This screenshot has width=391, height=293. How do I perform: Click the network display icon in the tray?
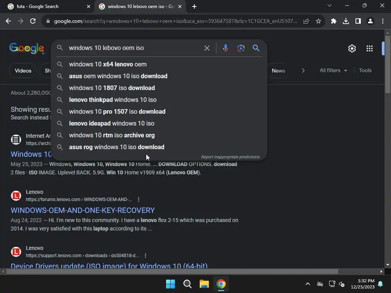332,284
